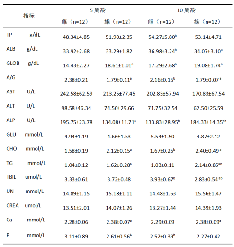Click the value 48.34±4.85
The height and width of the screenshot is (247, 234).
pyautogui.click(x=76, y=37)
